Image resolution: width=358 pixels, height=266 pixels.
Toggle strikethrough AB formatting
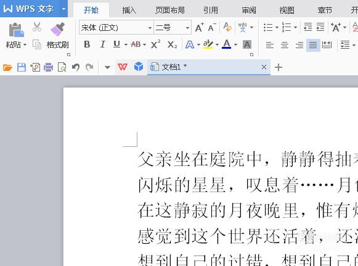pyautogui.click(x=136, y=44)
